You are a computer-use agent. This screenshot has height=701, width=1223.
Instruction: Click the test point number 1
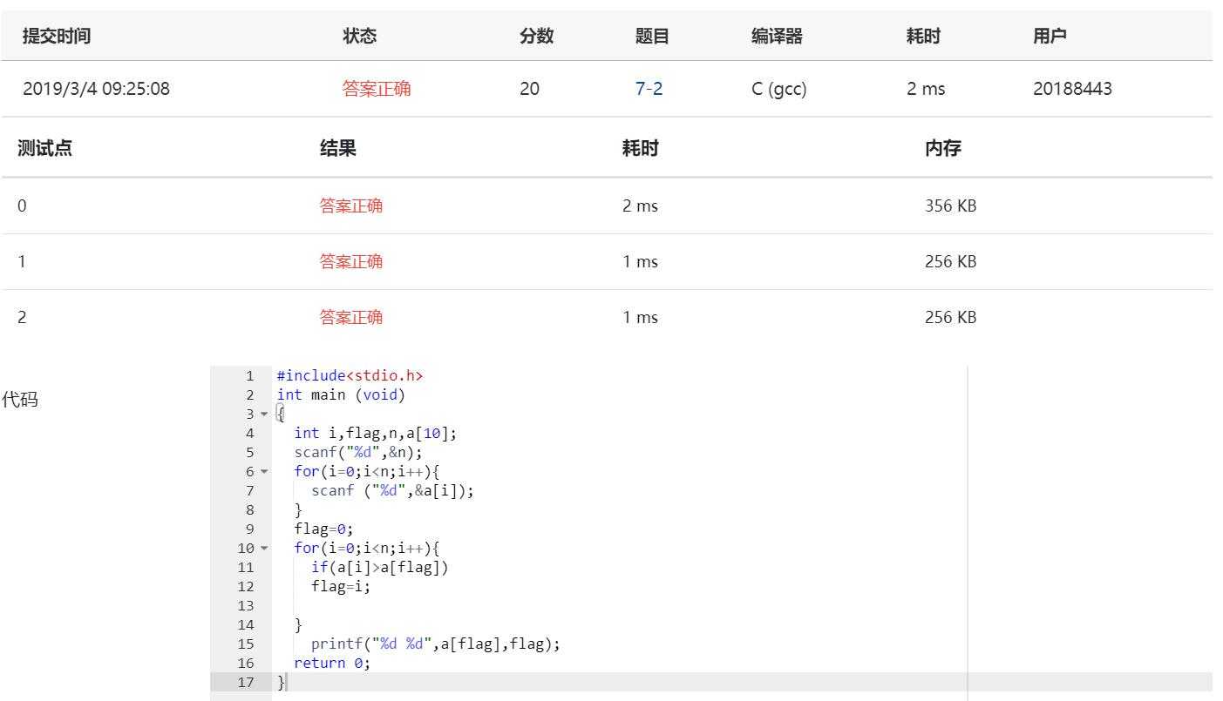point(22,261)
